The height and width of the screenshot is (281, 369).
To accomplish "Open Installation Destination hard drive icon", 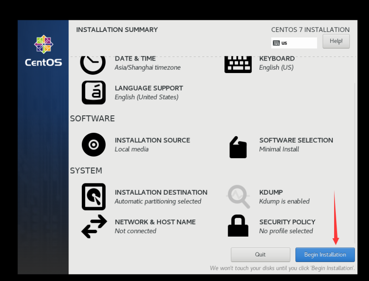I will point(93,197).
